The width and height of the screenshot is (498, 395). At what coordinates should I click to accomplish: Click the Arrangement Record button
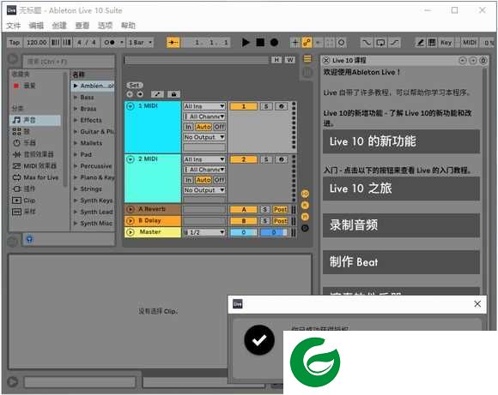click(x=275, y=42)
